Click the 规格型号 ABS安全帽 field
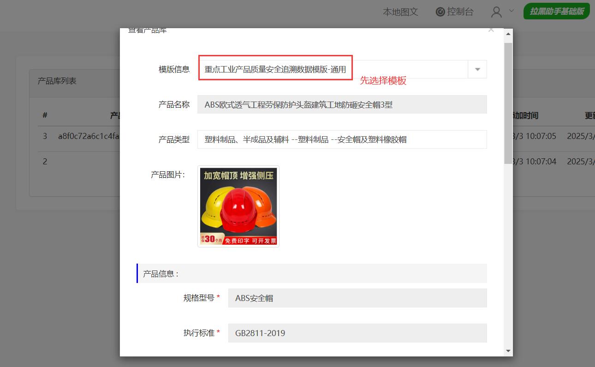The image size is (595, 367). 357,298
